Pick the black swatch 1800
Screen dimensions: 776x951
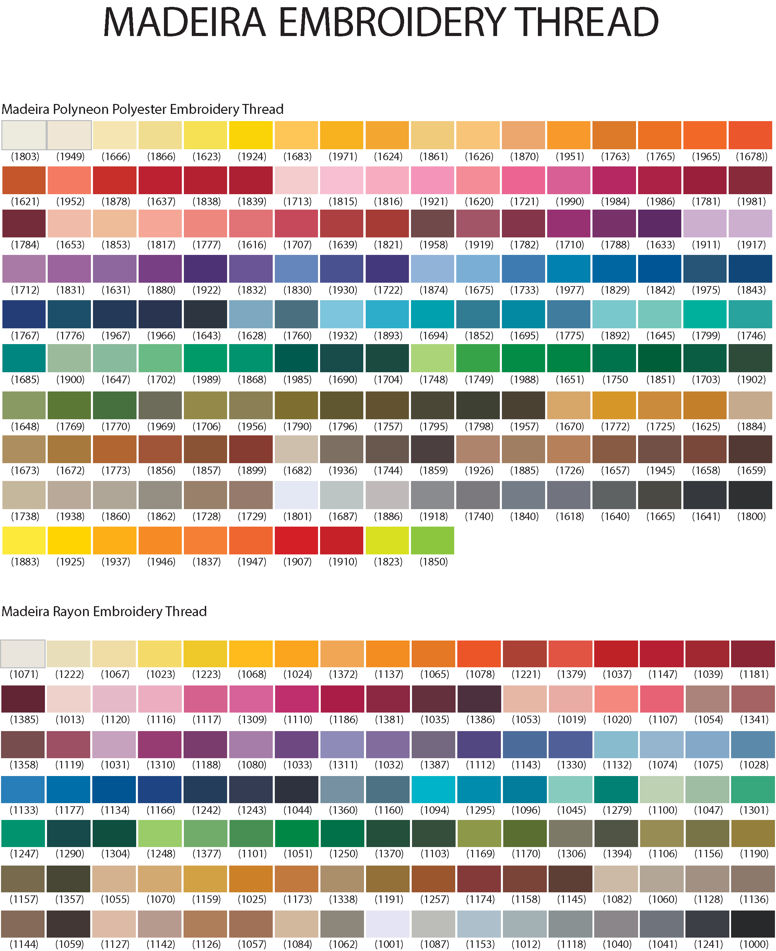coord(751,495)
